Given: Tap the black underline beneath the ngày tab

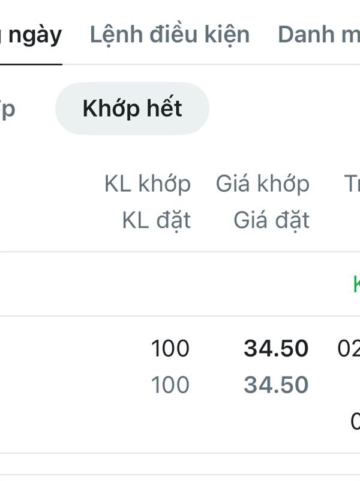Looking at the screenshot, I should (31, 63).
